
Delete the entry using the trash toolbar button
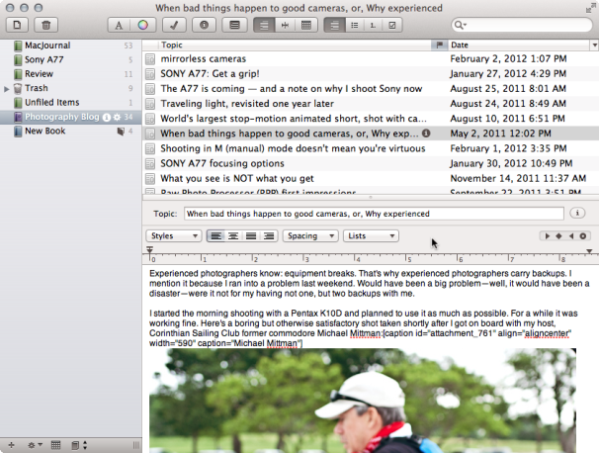(x=45, y=26)
